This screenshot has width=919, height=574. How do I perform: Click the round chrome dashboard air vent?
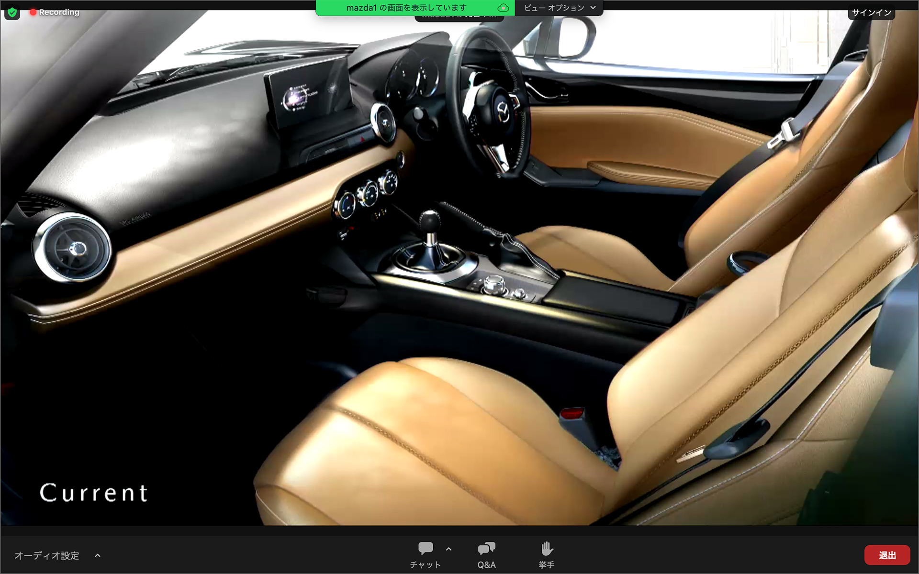point(73,248)
